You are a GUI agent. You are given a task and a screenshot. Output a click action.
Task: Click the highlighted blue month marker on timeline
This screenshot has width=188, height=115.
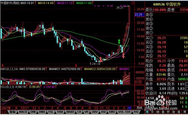point(129,108)
